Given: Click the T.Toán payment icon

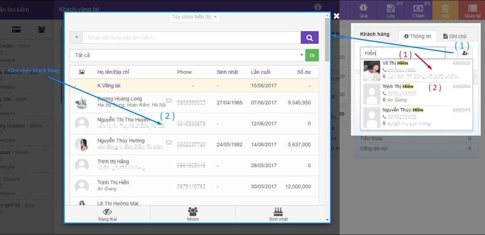Looking at the screenshot, I should pyautogui.click(x=418, y=10).
